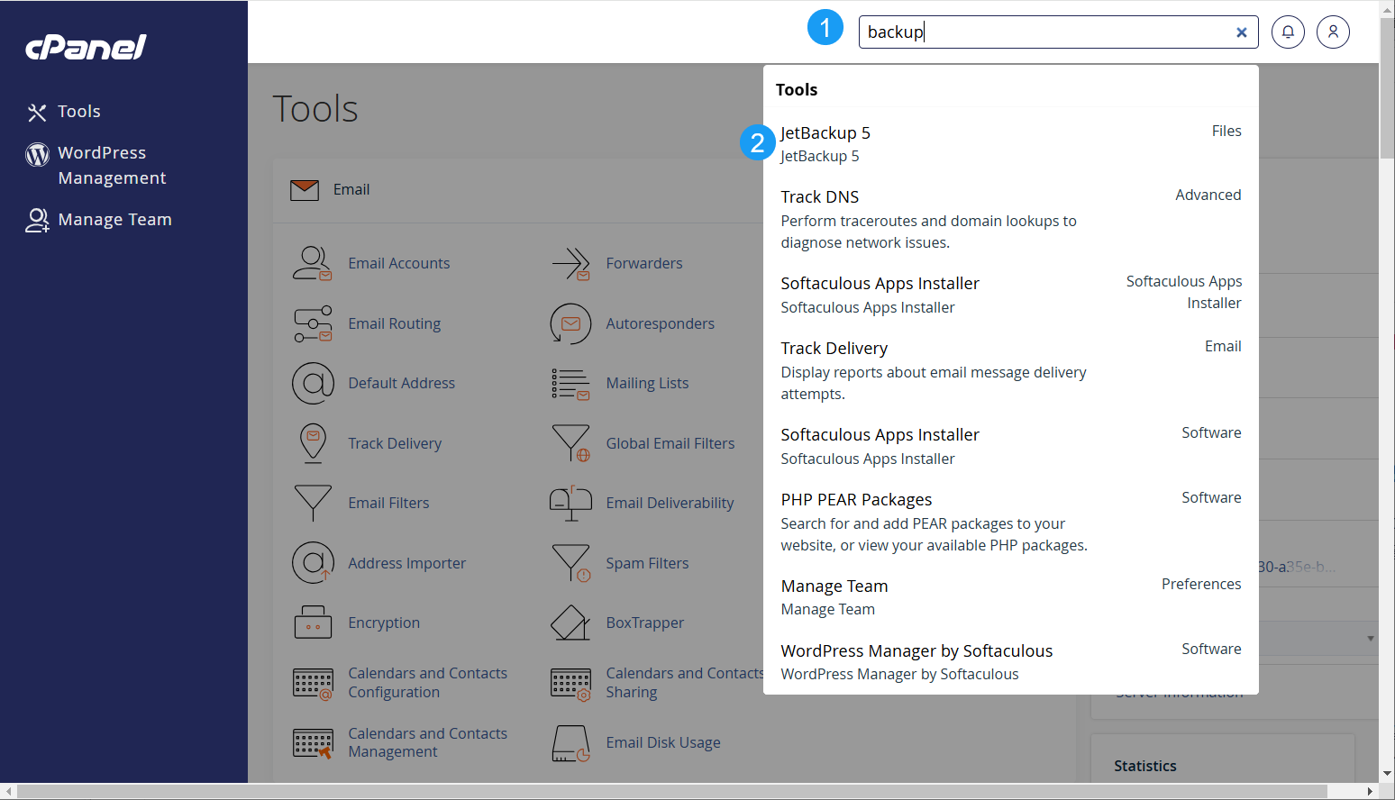
Task: Click the Track Delivery pin icon
Action: click(x=313, y=443)
